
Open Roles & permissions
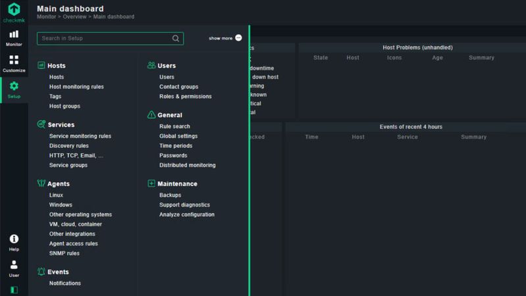(x=186, y=97)
